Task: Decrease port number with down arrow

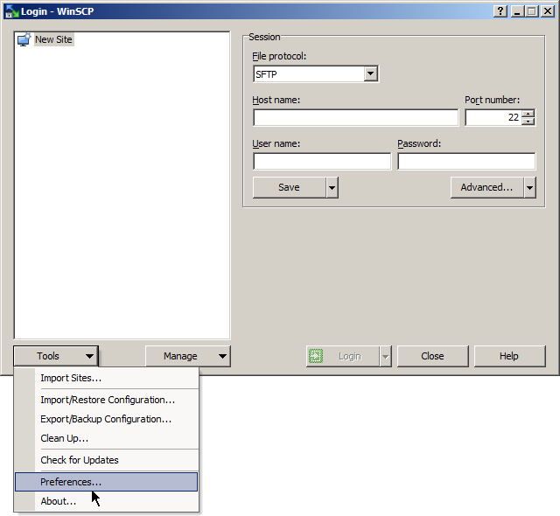Action: 528,122
